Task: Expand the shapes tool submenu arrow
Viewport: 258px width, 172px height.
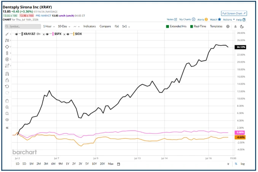Action: click(11, 47)
